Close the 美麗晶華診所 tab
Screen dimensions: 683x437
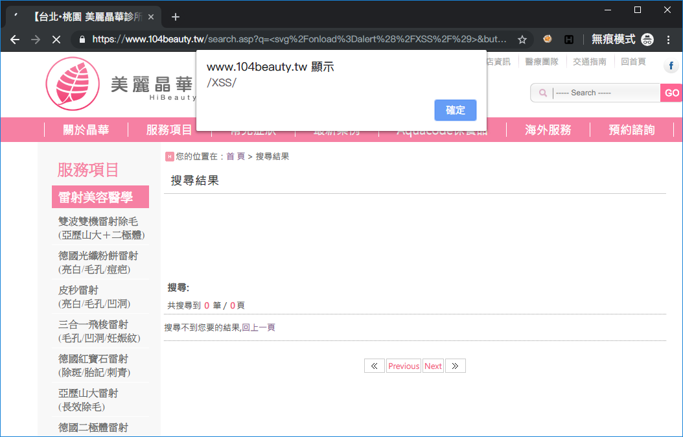tap(151, 17)
